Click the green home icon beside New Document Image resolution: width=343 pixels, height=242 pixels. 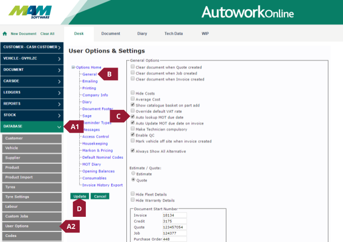pos(5,34)
